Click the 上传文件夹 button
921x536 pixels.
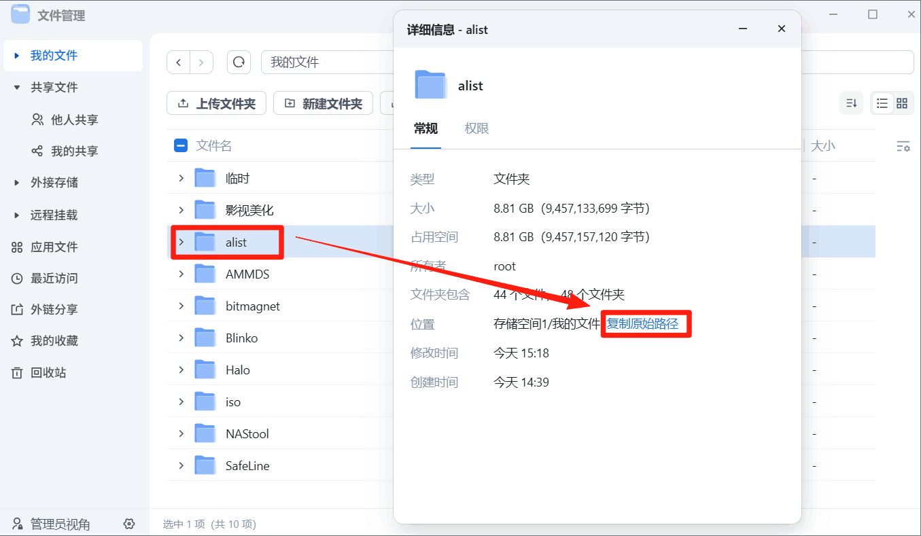pos(216,104)
